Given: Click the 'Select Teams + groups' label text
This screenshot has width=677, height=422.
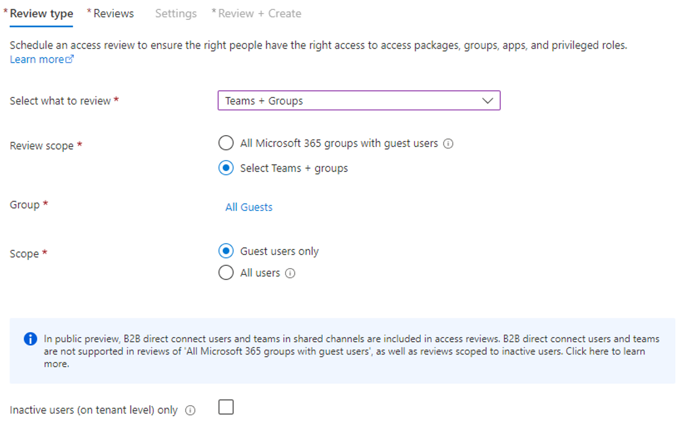Looking at the screenshot, I should [x=294, y=168].
